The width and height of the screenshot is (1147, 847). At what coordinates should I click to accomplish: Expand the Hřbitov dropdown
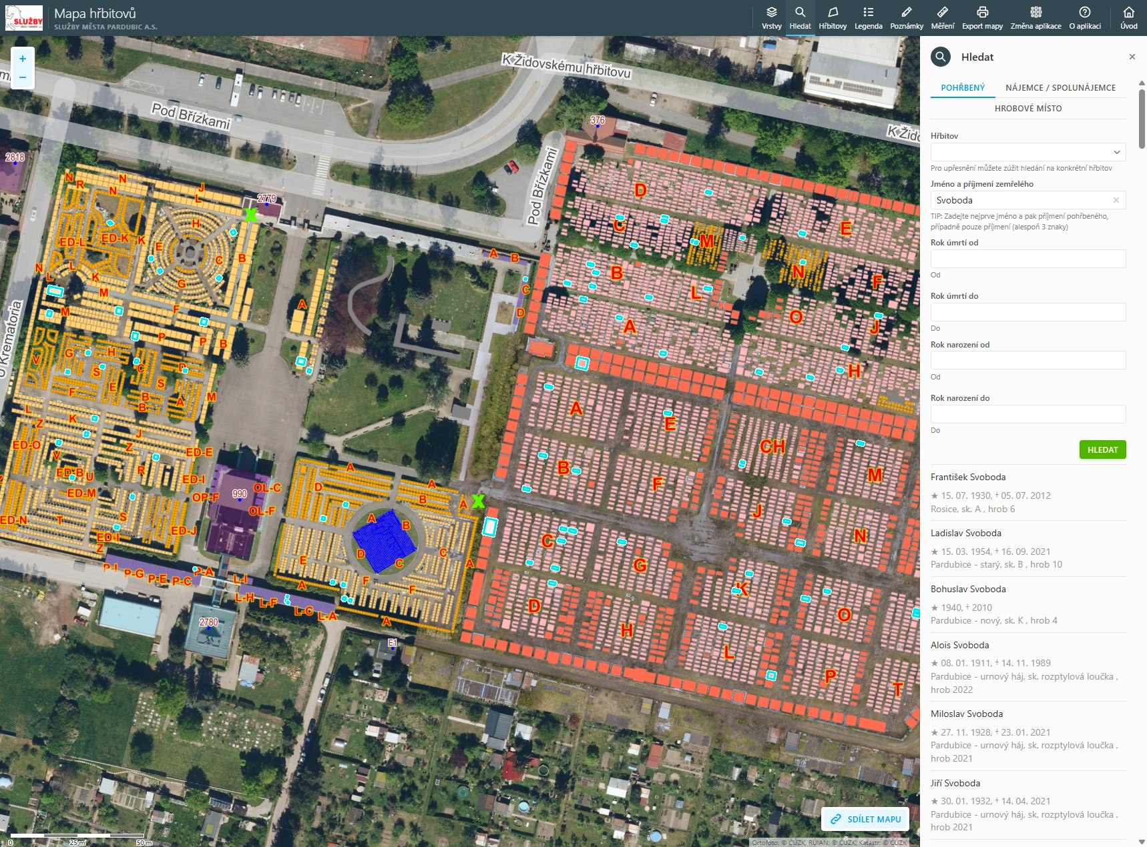coord(1027,152)
